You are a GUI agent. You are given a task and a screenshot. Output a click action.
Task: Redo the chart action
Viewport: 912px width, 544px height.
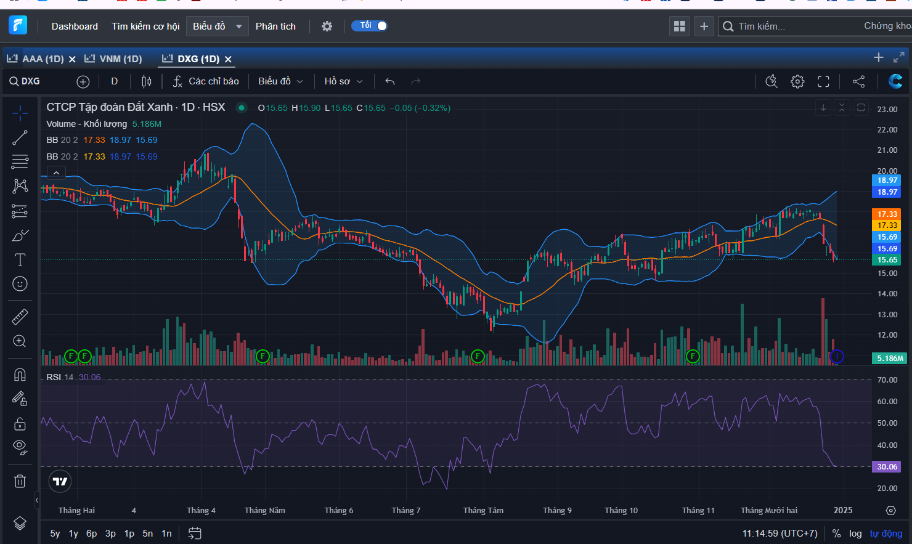click(x=416, y=81)
